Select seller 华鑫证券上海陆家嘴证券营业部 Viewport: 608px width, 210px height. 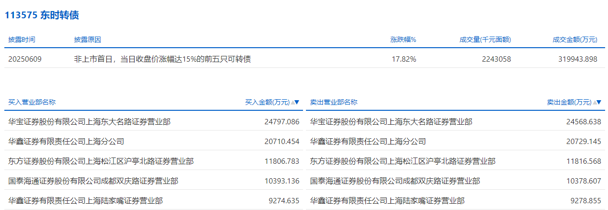(x=387, y=200)
